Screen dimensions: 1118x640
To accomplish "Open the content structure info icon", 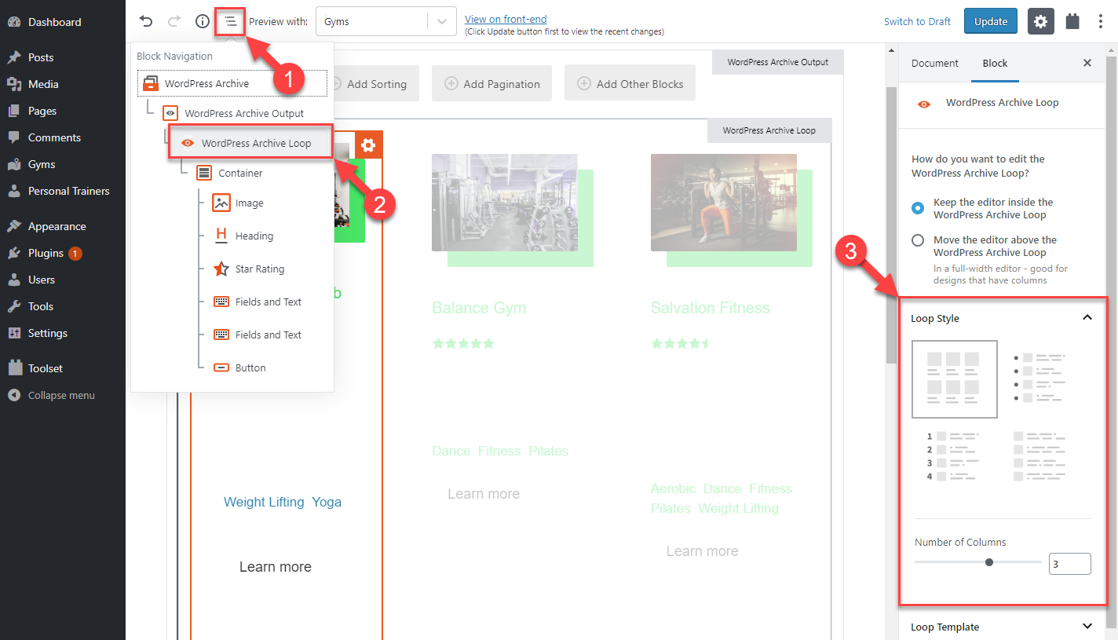I will click(x=203, y=21).
